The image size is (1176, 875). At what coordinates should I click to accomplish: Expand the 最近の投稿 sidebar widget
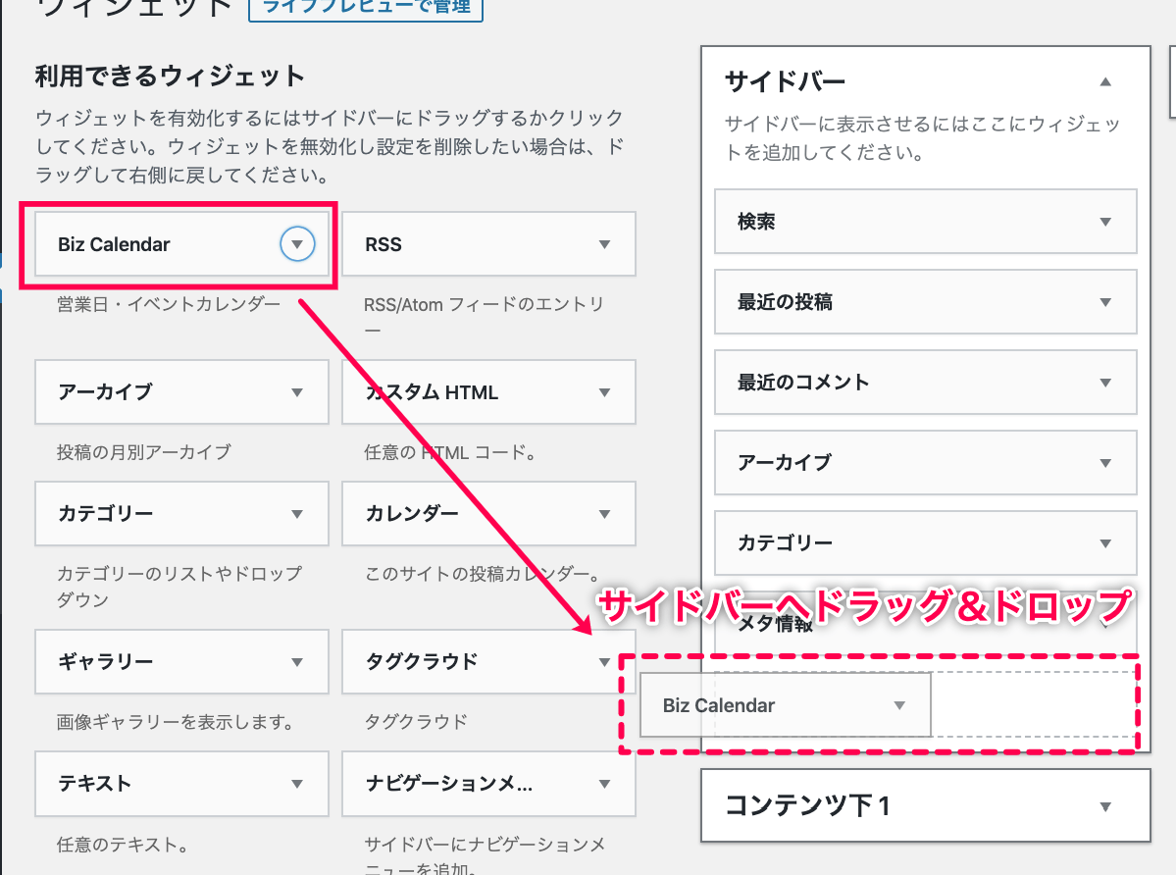[1105, 302]
